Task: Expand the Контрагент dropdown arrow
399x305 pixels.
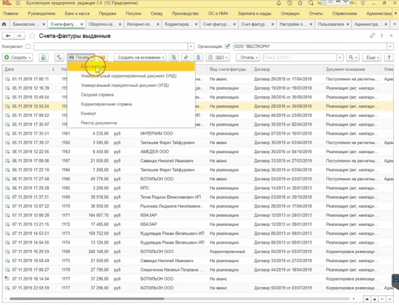Action: click(x=191, y=46)
